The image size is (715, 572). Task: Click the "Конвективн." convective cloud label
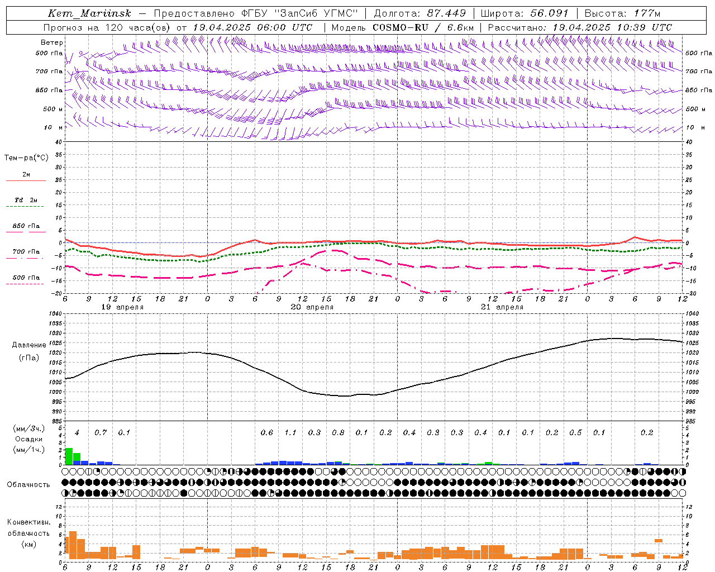28,522
